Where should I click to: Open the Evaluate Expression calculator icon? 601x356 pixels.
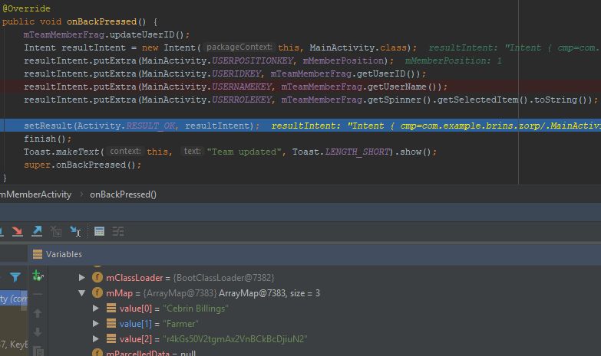(99, 231)
